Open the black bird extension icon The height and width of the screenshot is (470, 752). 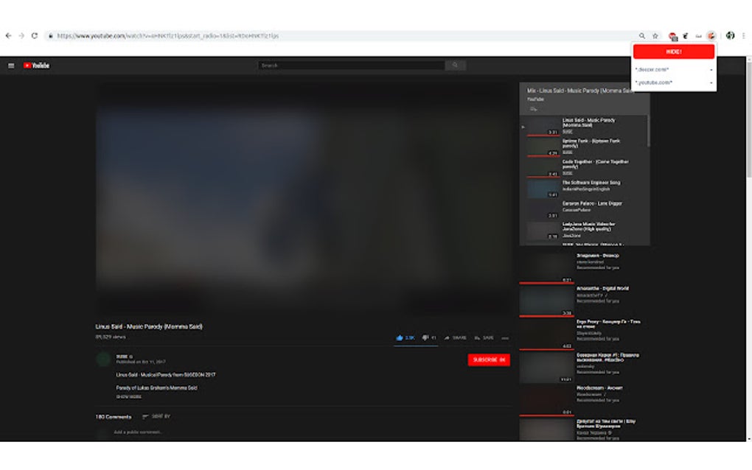[x=686, y=36]
